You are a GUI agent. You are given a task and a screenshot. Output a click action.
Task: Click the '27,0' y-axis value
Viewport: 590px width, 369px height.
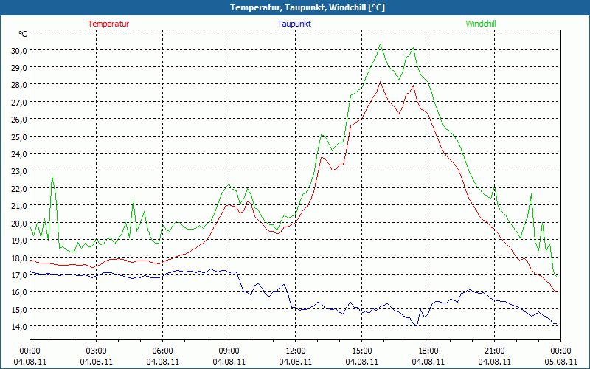(19, 102)
